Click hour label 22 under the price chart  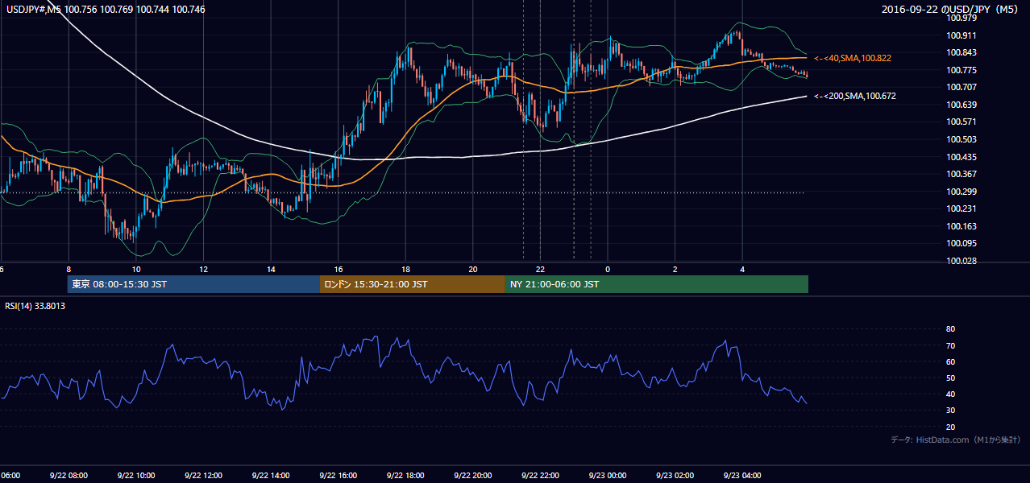coord(540,270)
